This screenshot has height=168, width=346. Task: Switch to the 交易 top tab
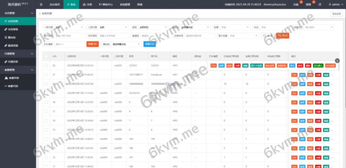pyautogui.click(x=87, y=5)
